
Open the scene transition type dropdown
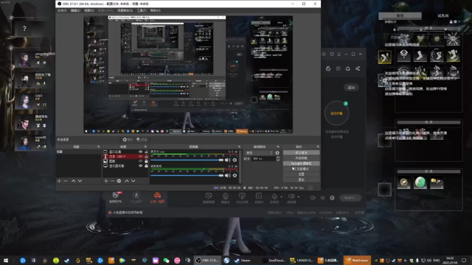pos(259,153)
